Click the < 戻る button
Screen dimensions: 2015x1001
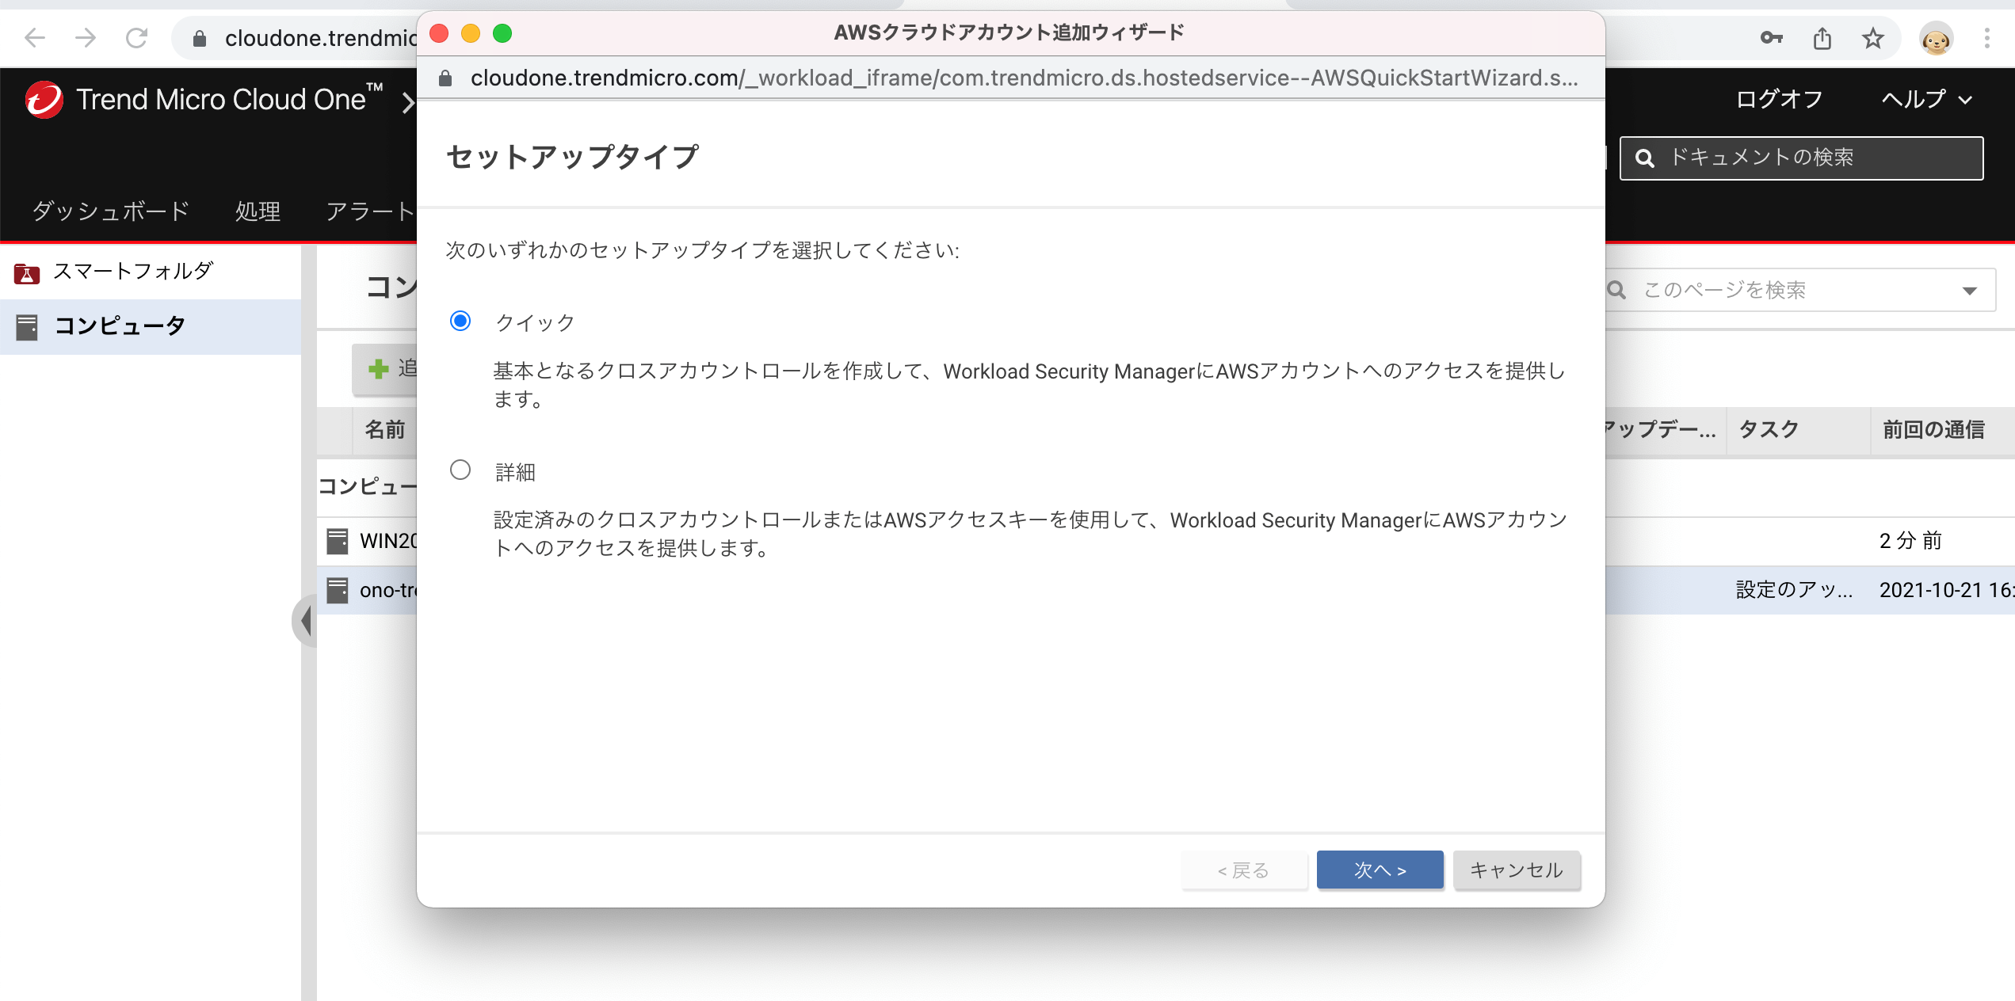1244,870
